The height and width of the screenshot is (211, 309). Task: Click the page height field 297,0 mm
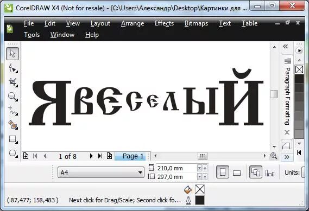(176, 177)
